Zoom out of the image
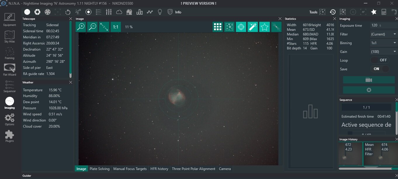 point(92,27)
